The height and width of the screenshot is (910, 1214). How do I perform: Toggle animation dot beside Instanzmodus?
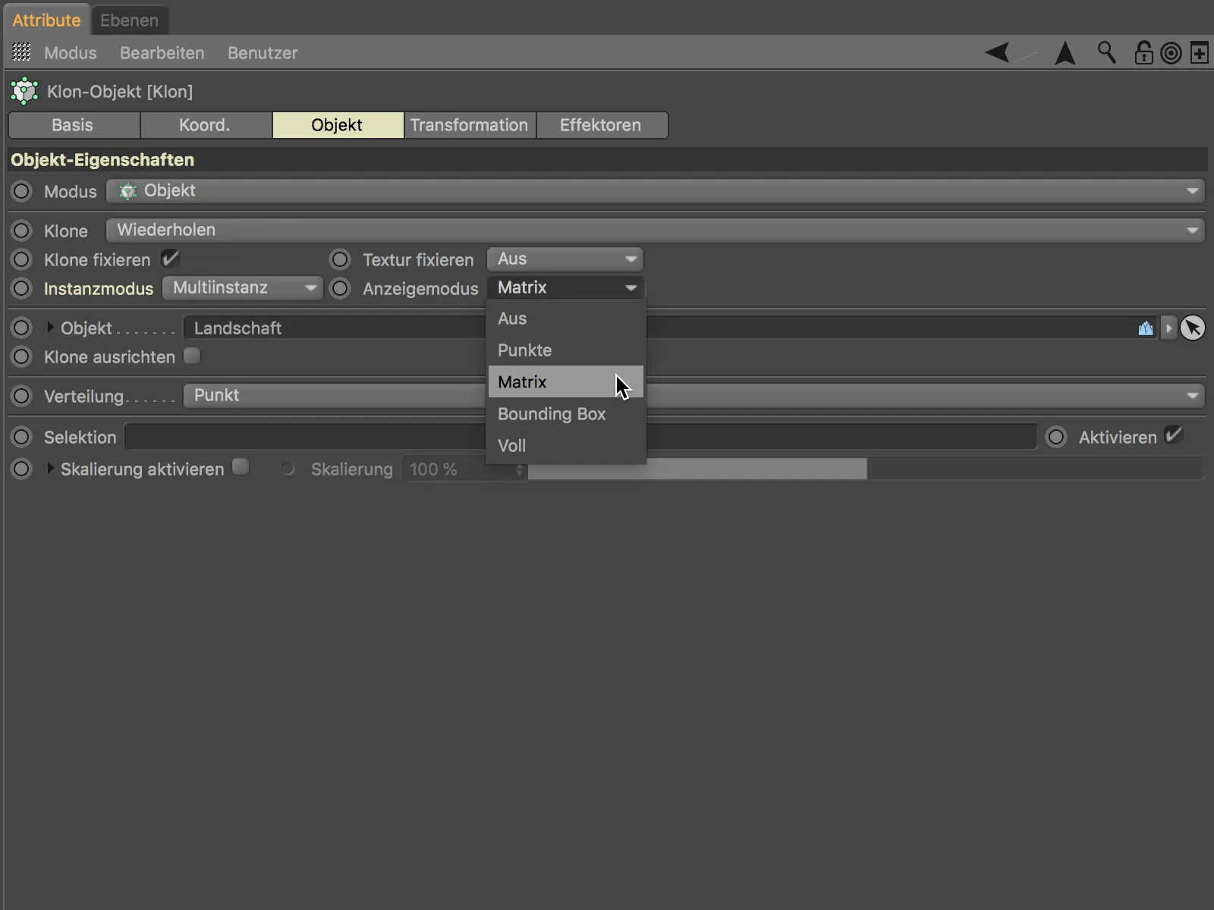click(x=21, y=288)
